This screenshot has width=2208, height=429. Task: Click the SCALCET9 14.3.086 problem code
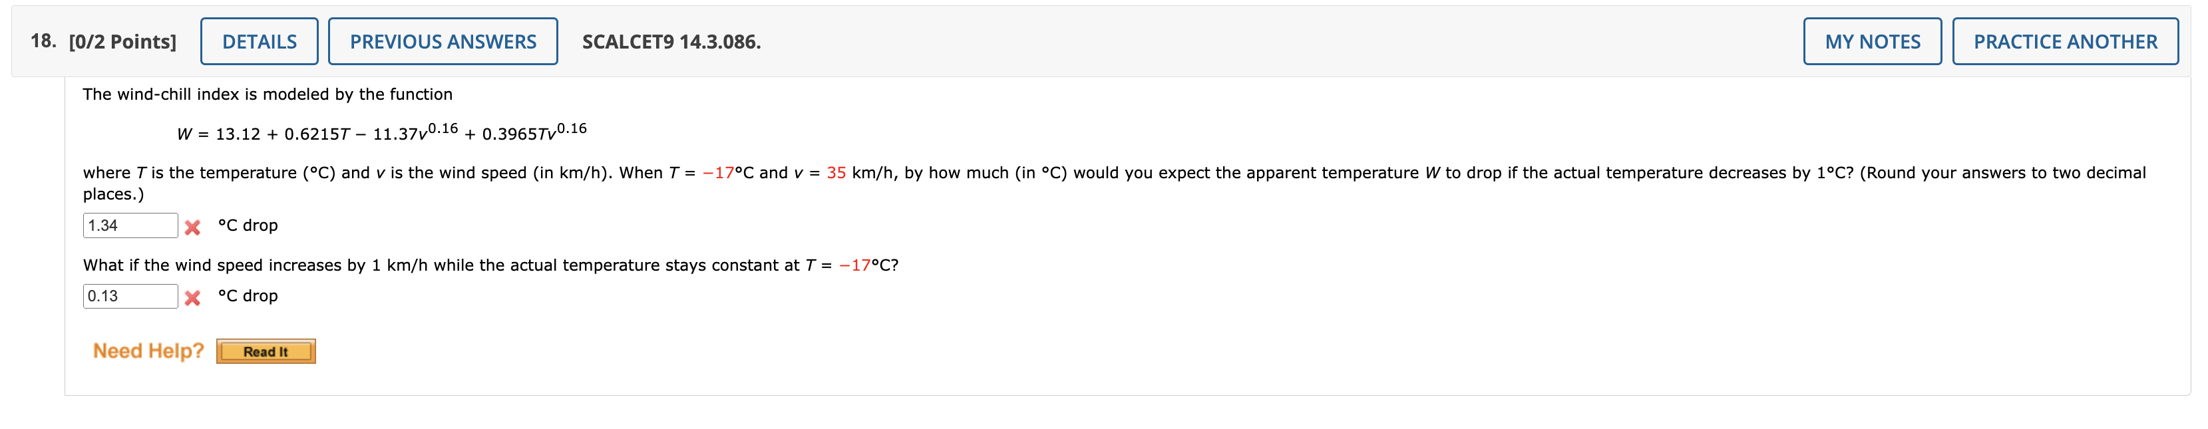671,42
